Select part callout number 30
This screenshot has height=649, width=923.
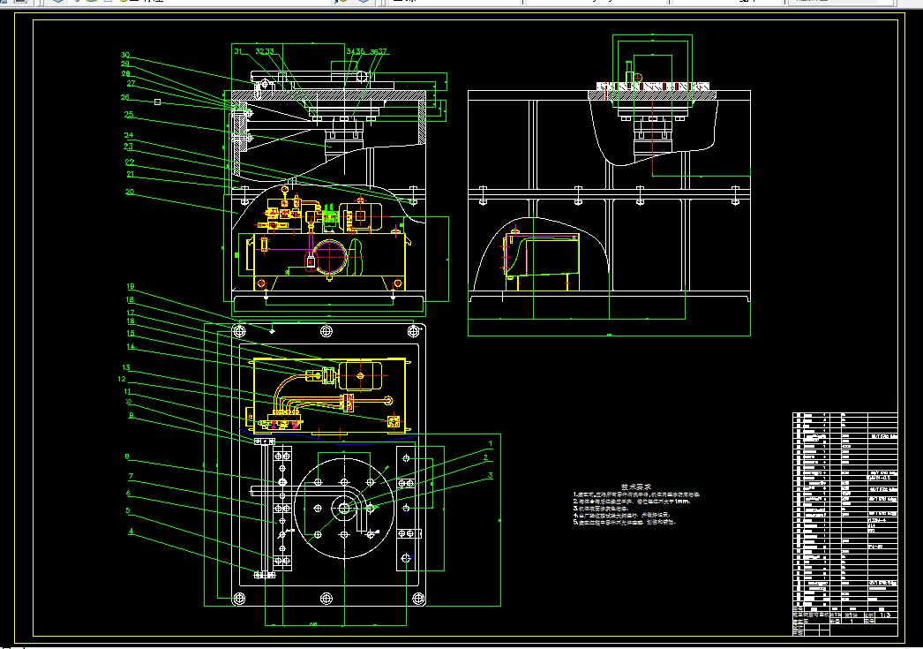[x=124, y=55]
